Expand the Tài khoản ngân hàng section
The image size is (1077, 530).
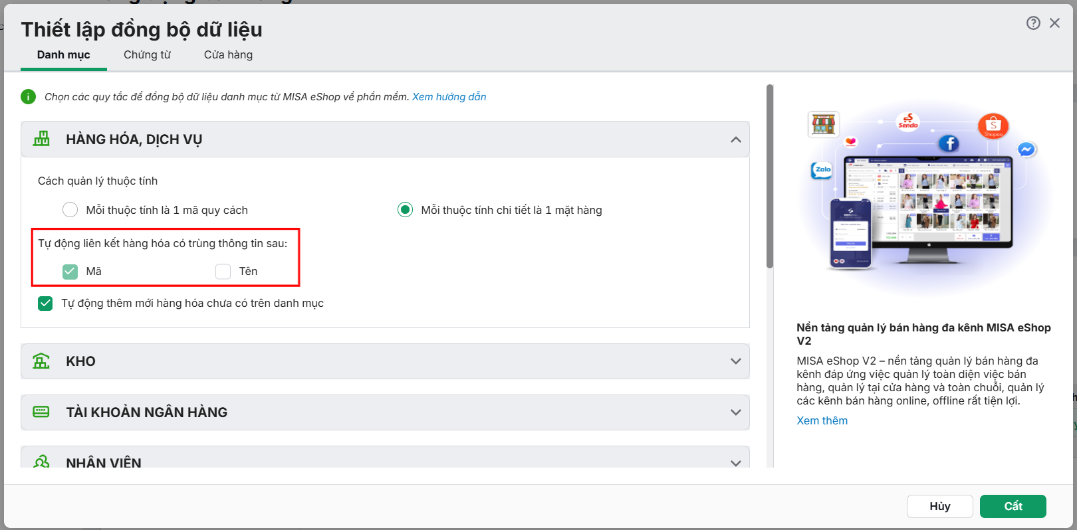[x=736, y=412]
